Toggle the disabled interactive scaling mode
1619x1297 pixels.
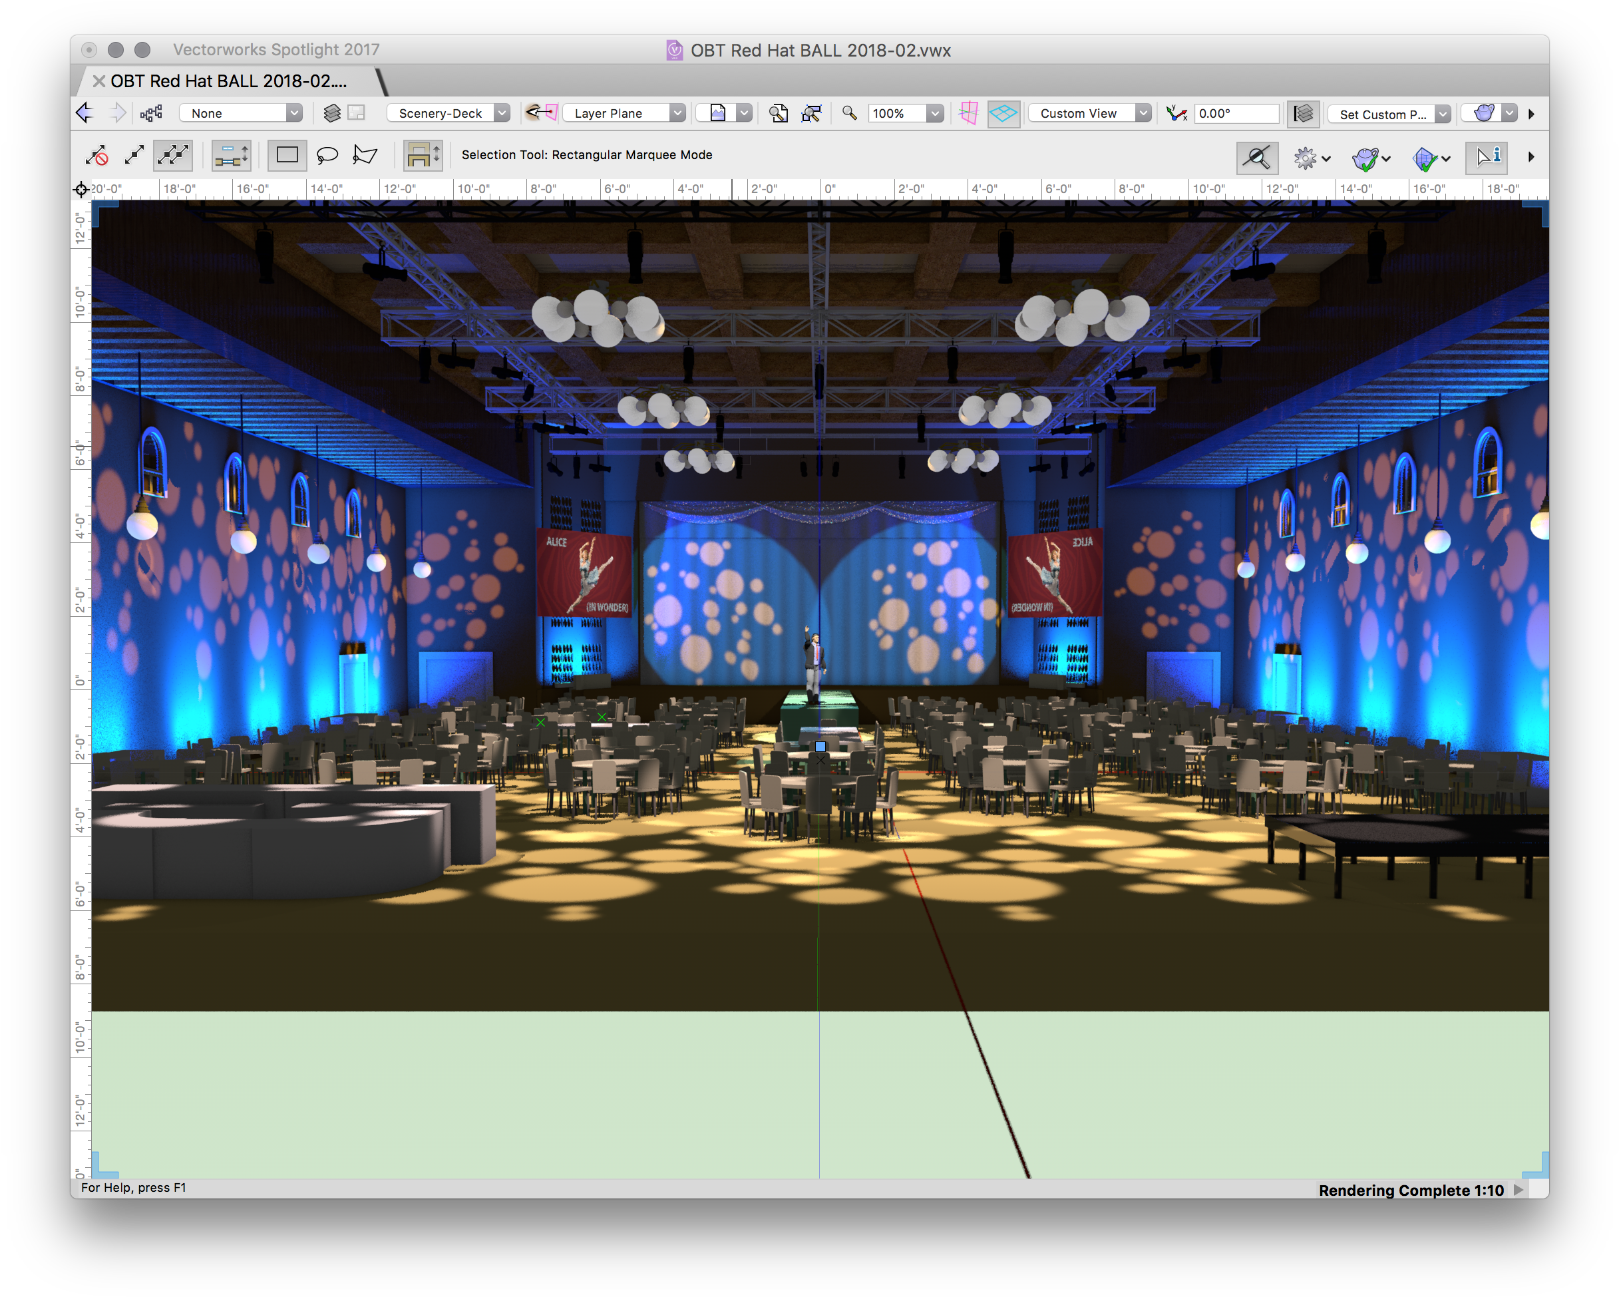click(97, 156)
